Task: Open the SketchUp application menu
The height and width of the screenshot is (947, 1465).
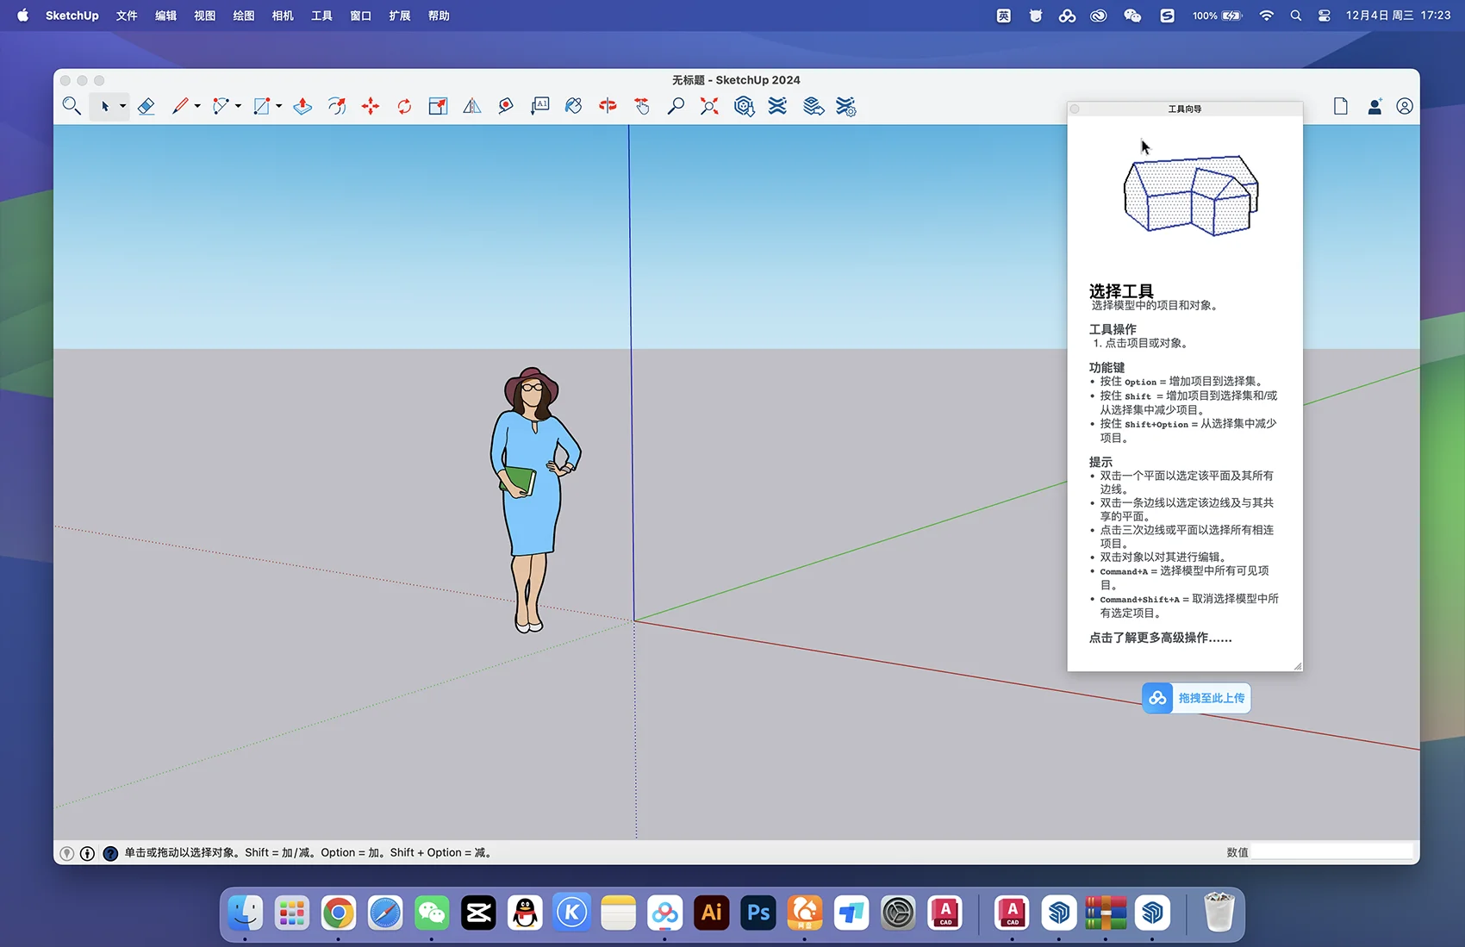Action: (x=72, y=16)
